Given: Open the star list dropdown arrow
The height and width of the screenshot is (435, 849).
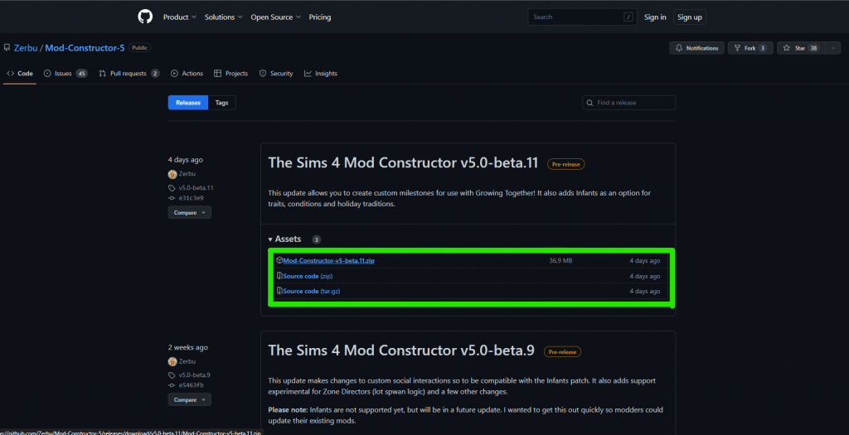Looking at the screenshot, I should tap(832, 48).
